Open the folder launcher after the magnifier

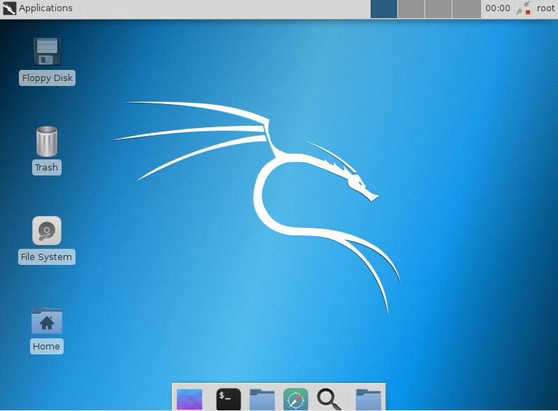pyautogui.click(x=369, y=399)
